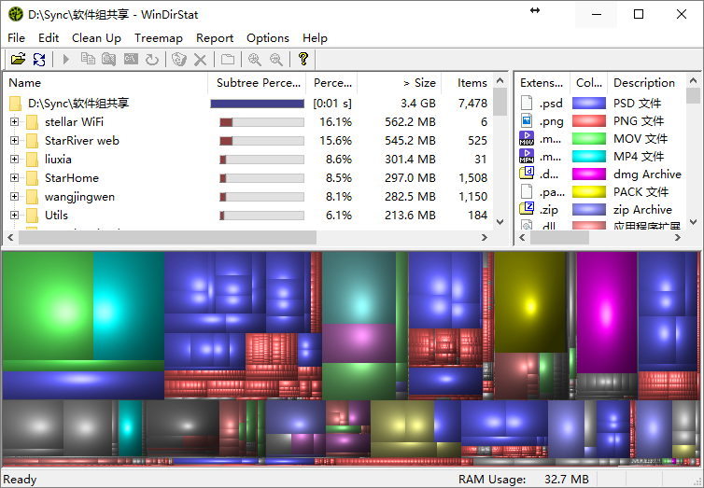
Task: Open Command Prompt Here from toolbar
Action: tap(131, 60)
